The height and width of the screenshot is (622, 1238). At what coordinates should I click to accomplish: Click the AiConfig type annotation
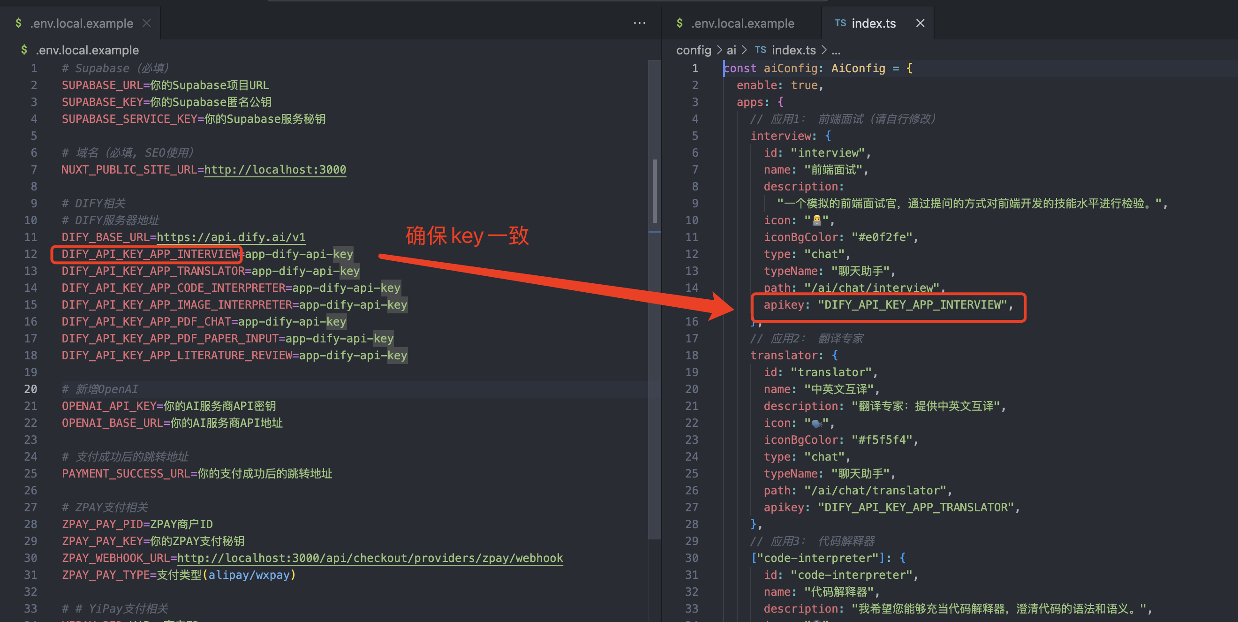[x=858, y=68]
